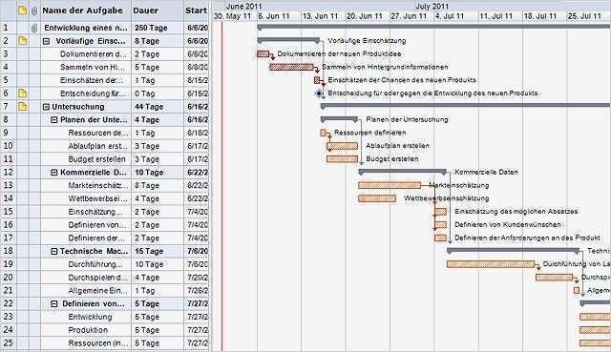The height and width of the screenshot is (352, 611).
Task: Collapse the Kommerzielle D... group
Action: tap(54, 173)
